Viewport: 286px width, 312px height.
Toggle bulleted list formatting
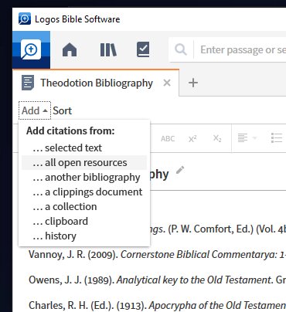point(277,138)
